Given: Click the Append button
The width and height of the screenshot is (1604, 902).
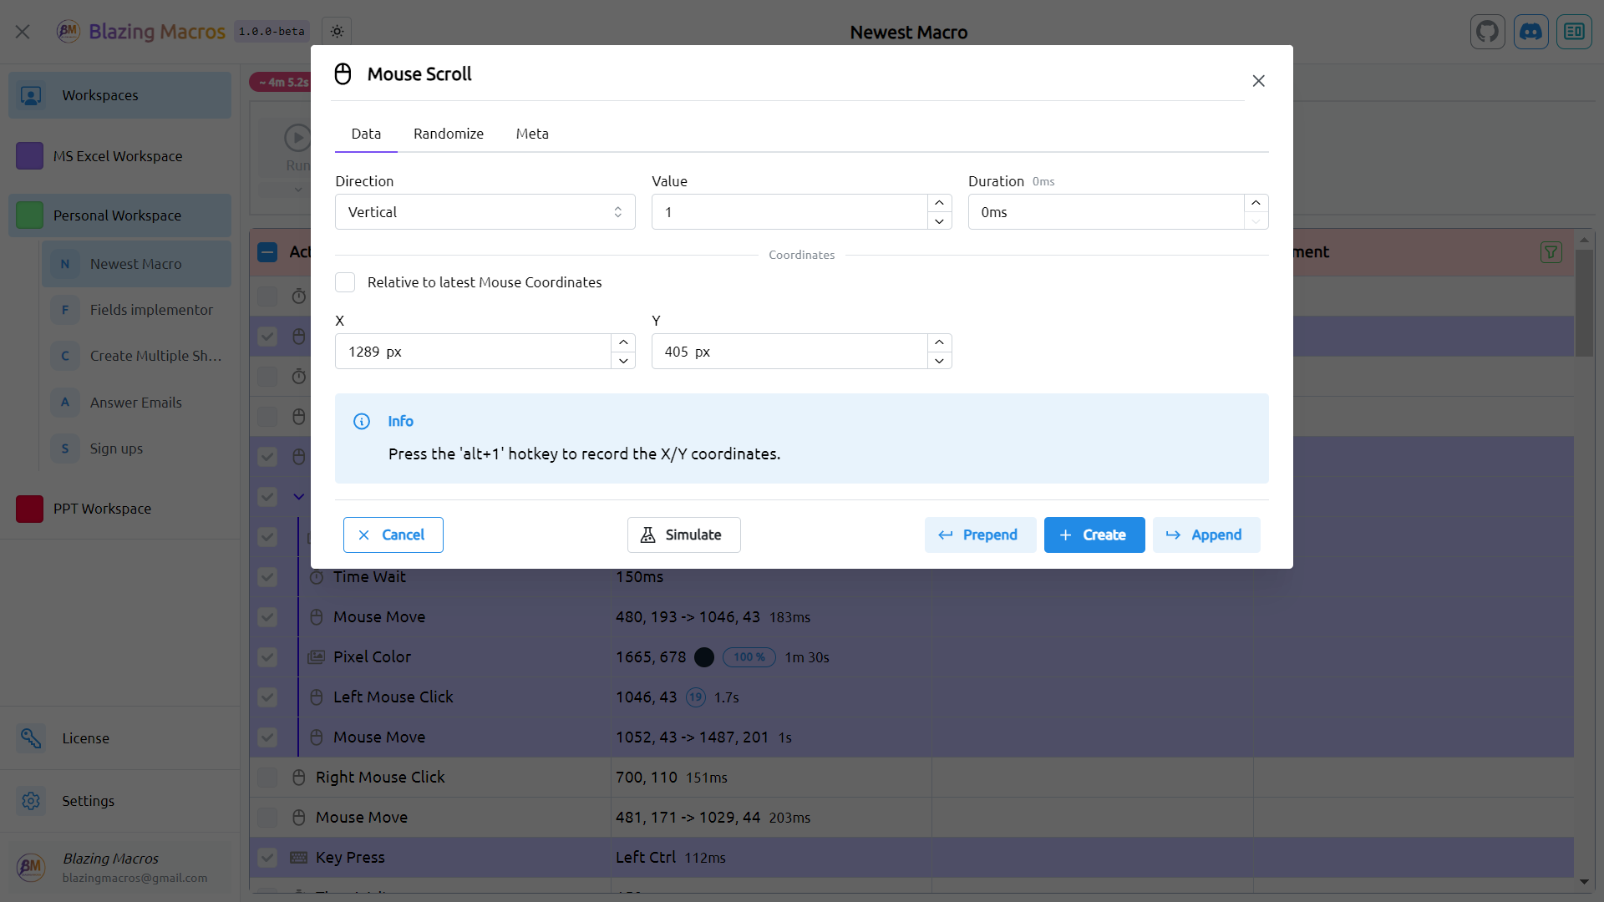Looking at the screenshot, I should click(x=1206, y=535).
